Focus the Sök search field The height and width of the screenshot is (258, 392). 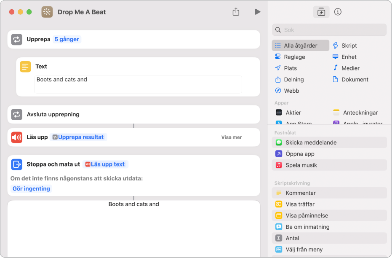pyautogui.click(x=329, y=30)
